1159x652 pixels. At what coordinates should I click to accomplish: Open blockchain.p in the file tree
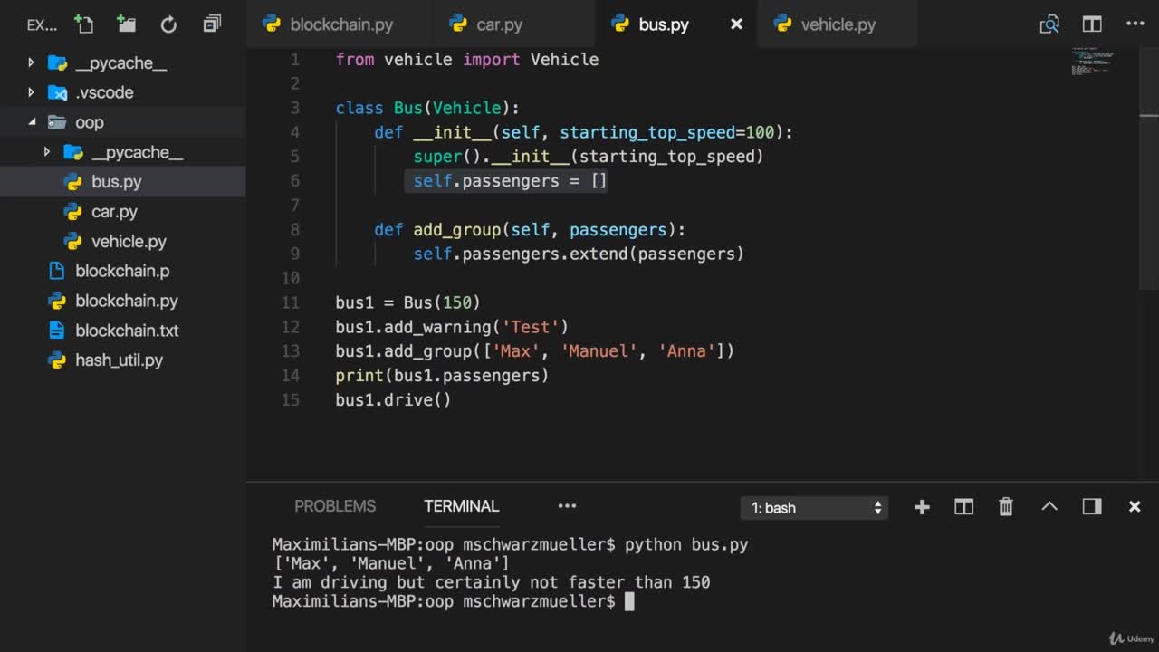point(122,271)
